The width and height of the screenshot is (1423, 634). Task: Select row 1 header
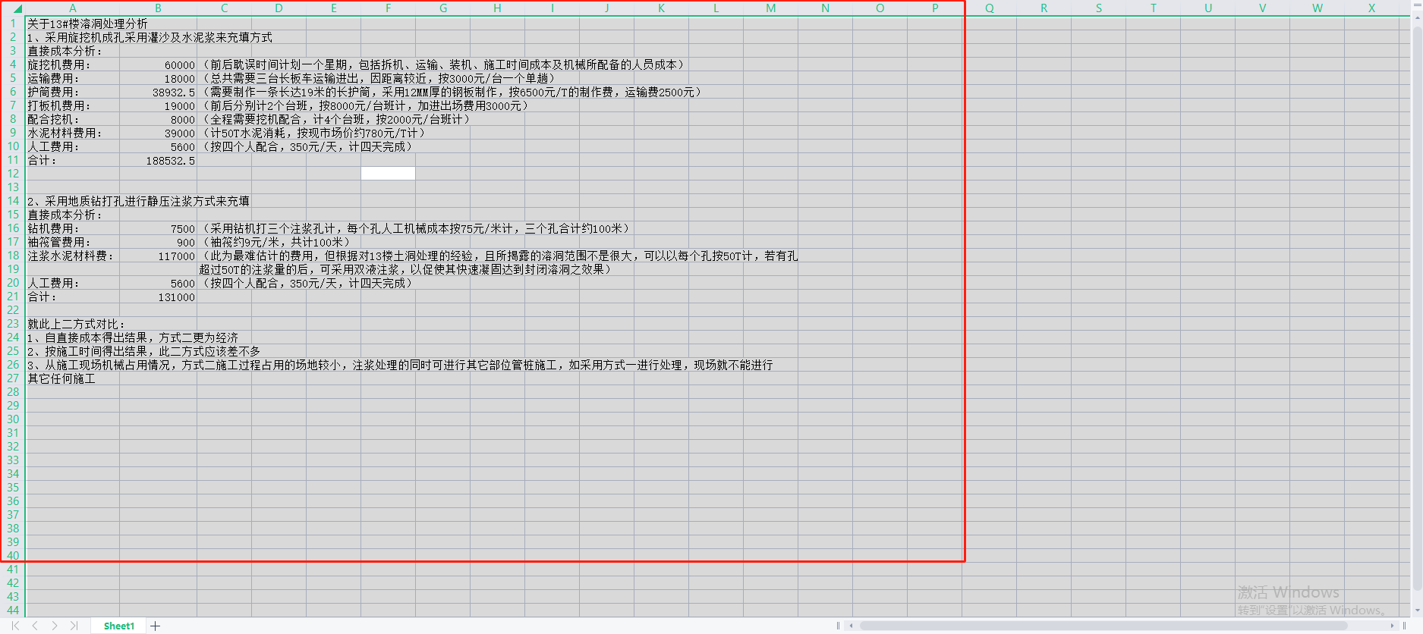(13, 24)
